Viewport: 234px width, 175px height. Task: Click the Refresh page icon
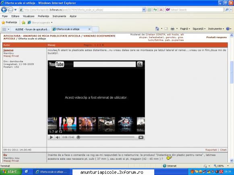tap(155, 10)
